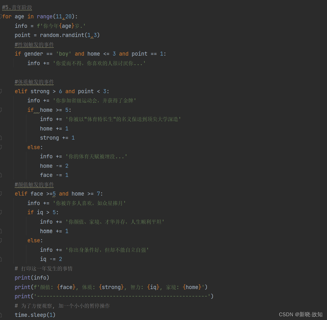This screenshot has width=327, height=320.
Task: Collapse the 'for age in range' loop fold marker
Action: coord(1,16)
